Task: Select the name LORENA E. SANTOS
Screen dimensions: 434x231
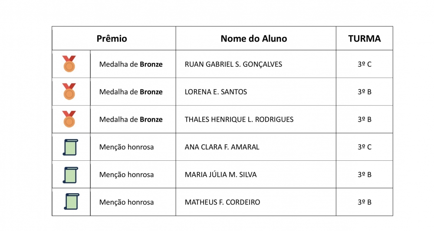Action: pos(216,92)
